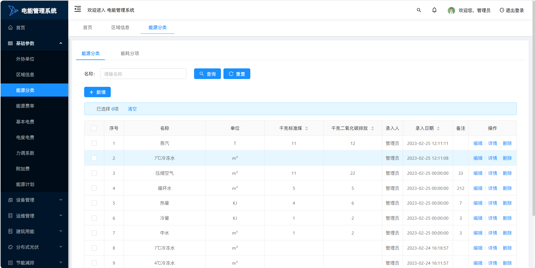Check the row for 冷量
The width and height of the screenshot is (535, 268).
(x=94, y=218)
